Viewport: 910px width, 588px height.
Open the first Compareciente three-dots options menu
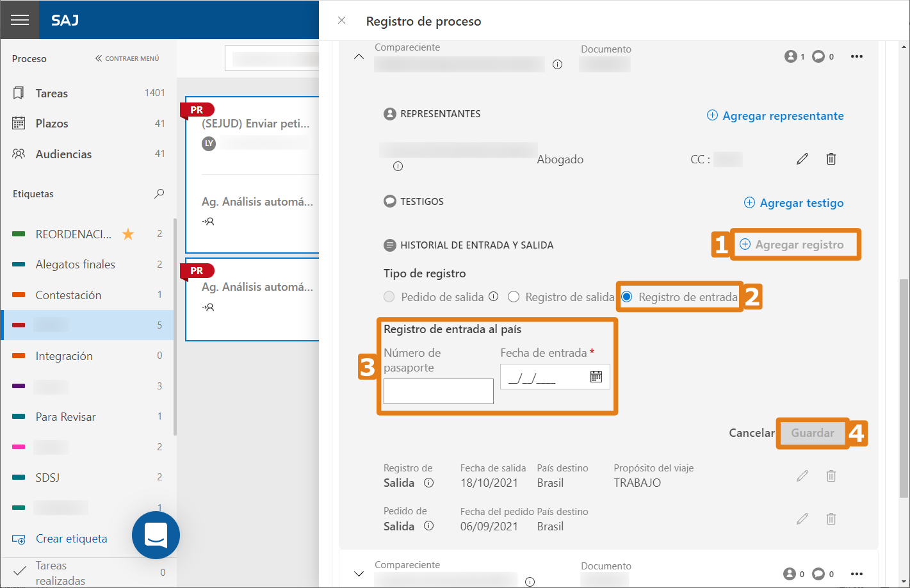tap(857, 56)
